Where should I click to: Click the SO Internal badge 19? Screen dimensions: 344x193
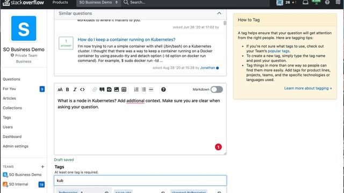(41, 184)
